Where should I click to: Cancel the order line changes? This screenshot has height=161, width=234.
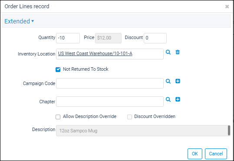click(x=216, y=154)
